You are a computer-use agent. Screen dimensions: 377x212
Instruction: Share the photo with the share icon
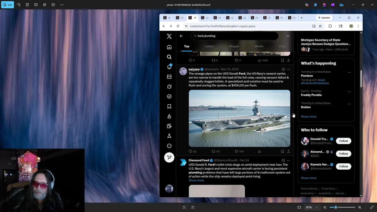tap(44, 5)
